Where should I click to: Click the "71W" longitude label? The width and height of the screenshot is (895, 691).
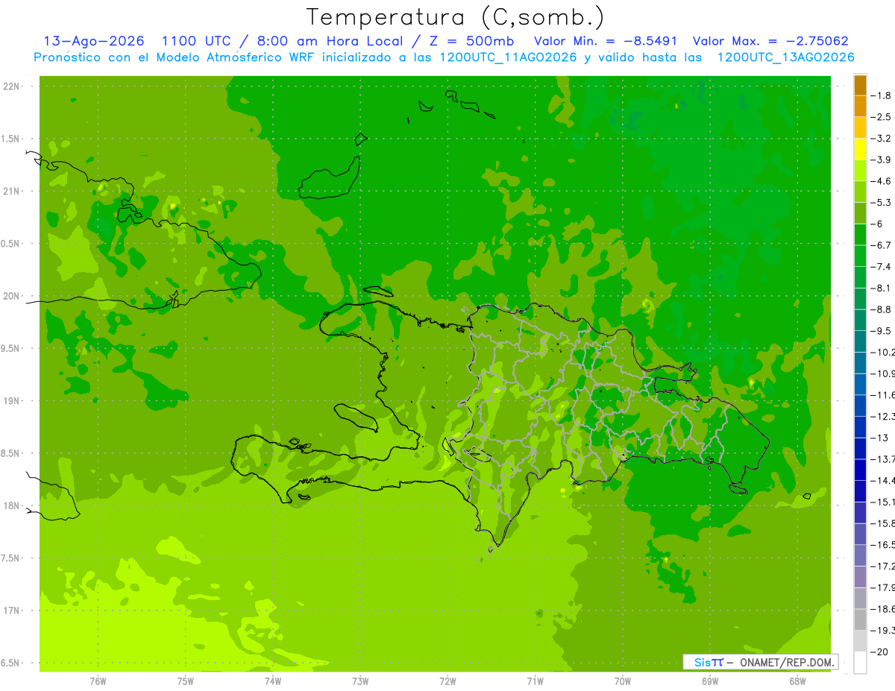[x=535, y=681]
